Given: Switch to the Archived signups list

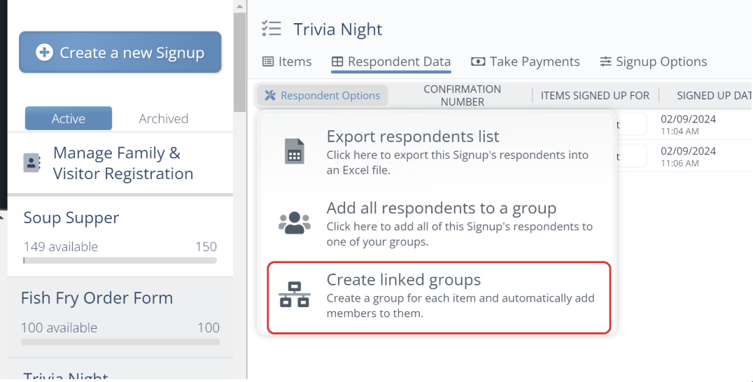Looking at the screenshot, I should (x=163, y=118).
